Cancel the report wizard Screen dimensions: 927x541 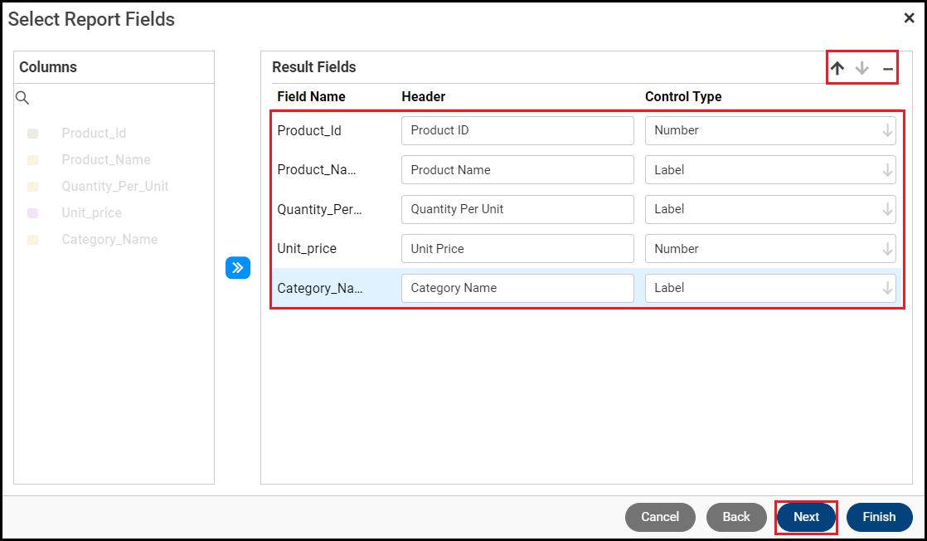click(660, 517)
